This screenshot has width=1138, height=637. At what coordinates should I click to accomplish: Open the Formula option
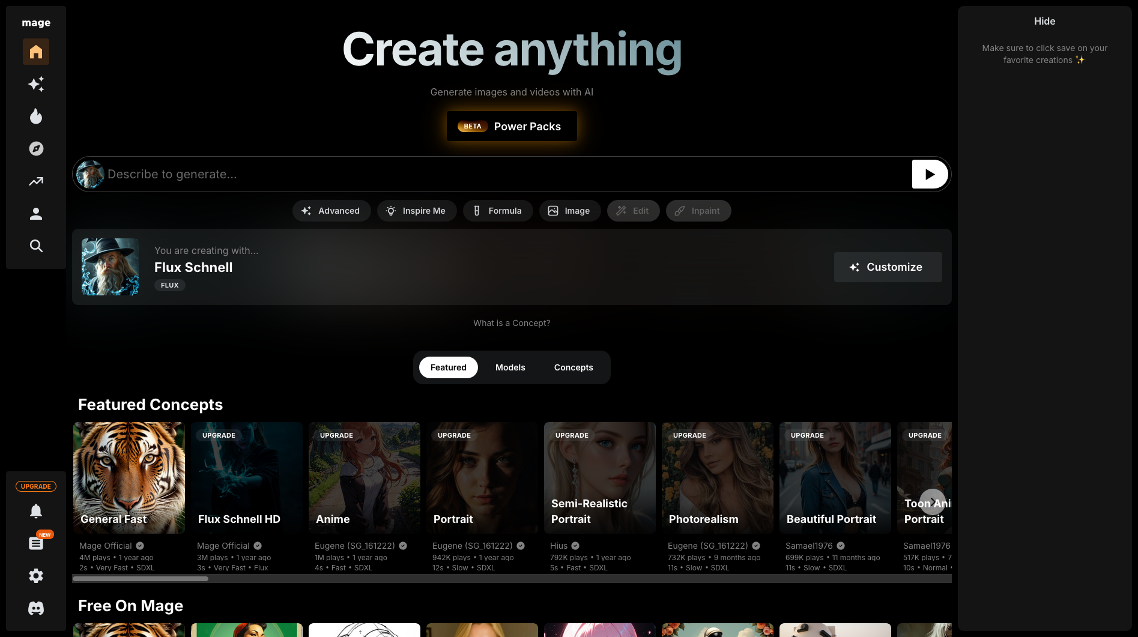click(x=498, y=211)
